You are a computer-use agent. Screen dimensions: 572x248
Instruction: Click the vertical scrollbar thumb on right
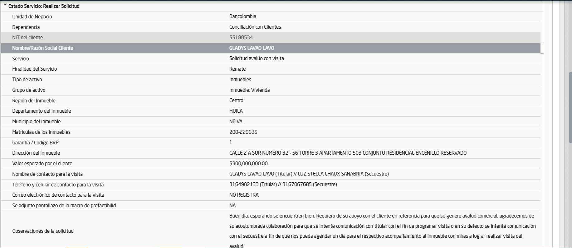point(570,107)
